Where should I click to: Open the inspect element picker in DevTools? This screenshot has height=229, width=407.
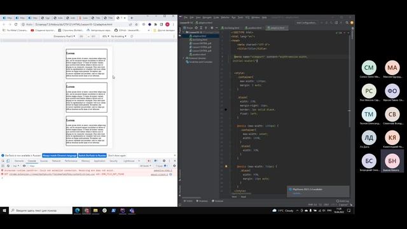3,161
